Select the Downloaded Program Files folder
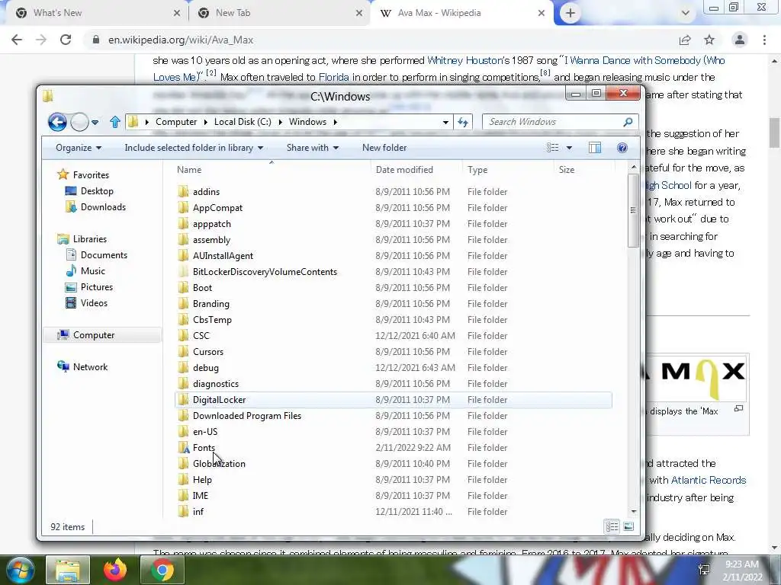781x585 pixels. [247, 416]
